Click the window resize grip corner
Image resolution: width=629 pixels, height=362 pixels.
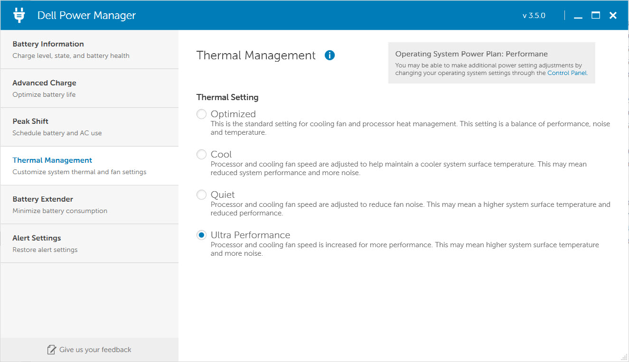pyautogui.click(x=624, y=357)
